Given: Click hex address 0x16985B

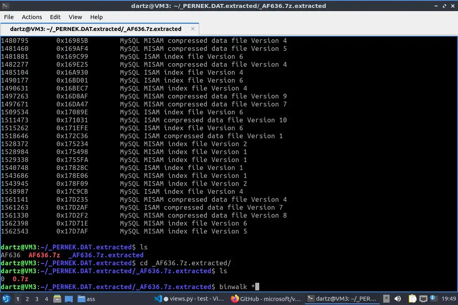Looking at the screenshot, I should (x=72, y=41).
